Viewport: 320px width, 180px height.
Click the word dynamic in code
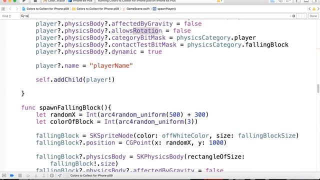[124, 51]
